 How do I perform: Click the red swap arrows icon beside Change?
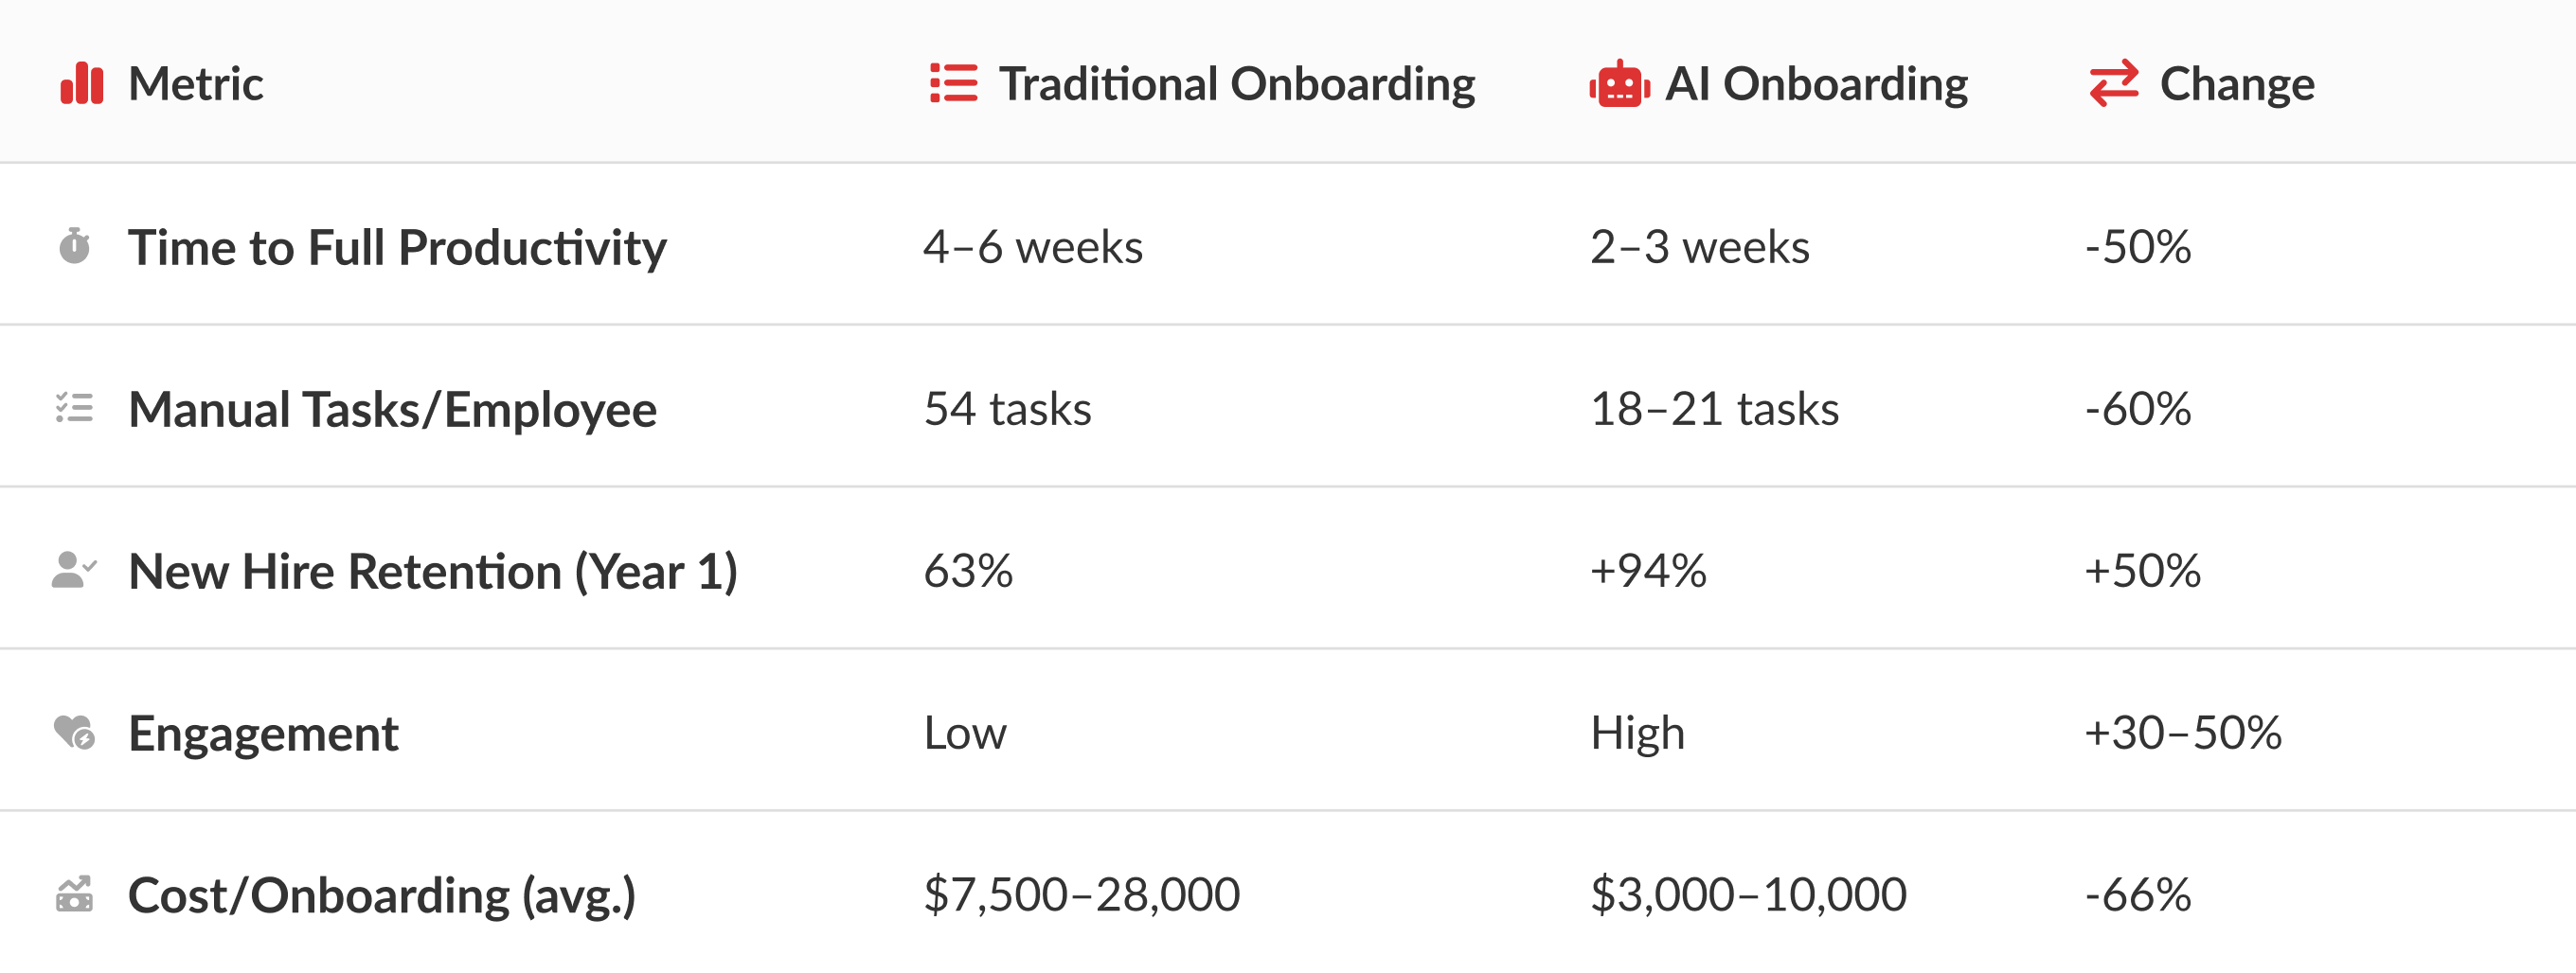point(2113,83)
